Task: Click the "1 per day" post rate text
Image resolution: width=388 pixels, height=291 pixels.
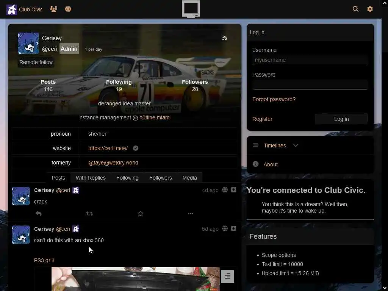Action: point(94,49)
